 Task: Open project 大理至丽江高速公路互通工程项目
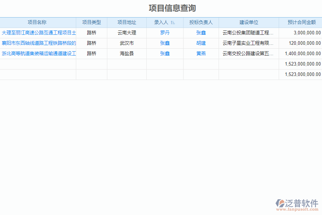click(x=38, y=33)
